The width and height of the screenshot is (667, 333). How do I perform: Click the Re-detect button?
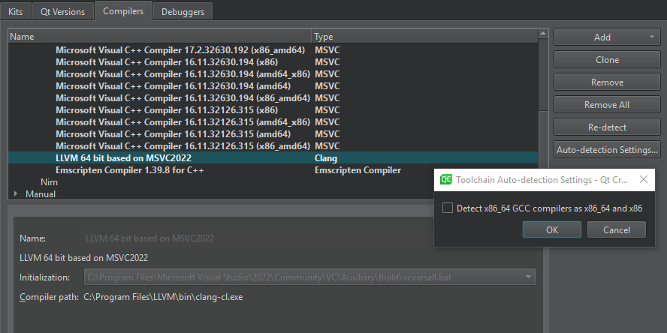(607, 127)
